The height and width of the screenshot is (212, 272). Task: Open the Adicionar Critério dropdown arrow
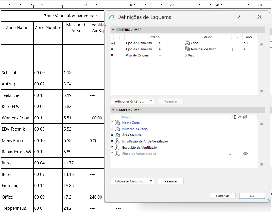151,101
